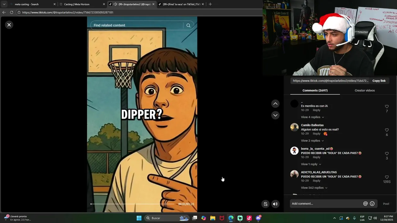Image resolution: width=397 pixels, height=223 pixels.
Task: Open Discord from the taskbar
Action: tap(258, 218)
